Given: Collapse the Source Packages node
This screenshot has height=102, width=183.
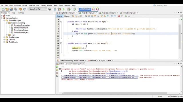Looking at the screenshot, I should point(4,20).
